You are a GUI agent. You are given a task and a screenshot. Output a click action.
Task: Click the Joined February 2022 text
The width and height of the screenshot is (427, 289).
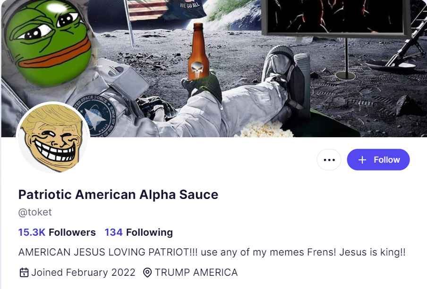(83, 272)
